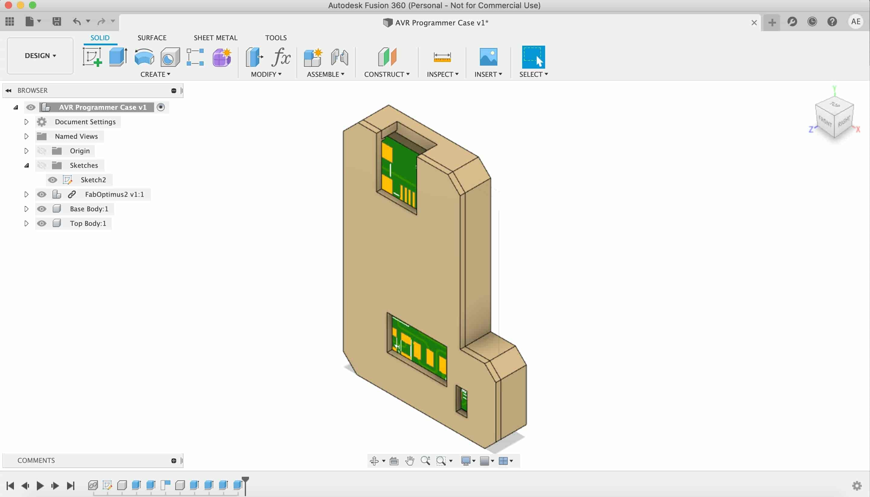The width and height of the screenshot is (870, 497).
Task: Save the document with the floppy icon
Action: coord(57,21)
